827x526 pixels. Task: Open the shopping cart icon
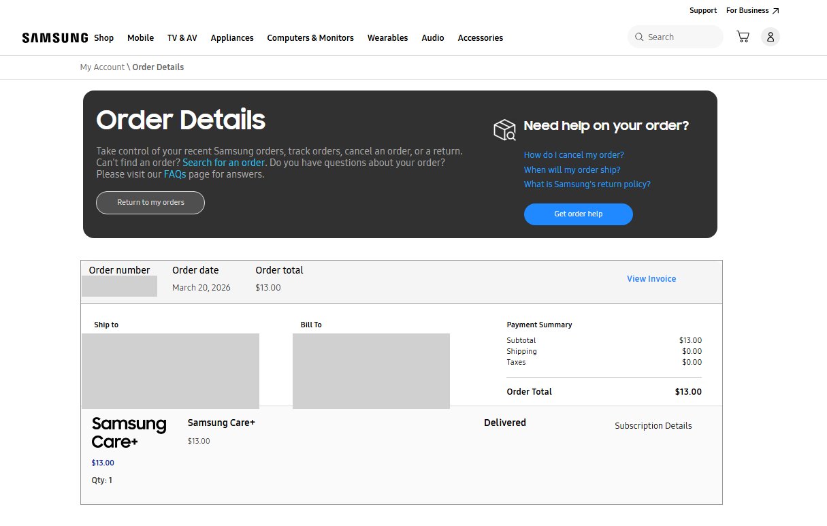pyautogui.click(x=742, y=37)
